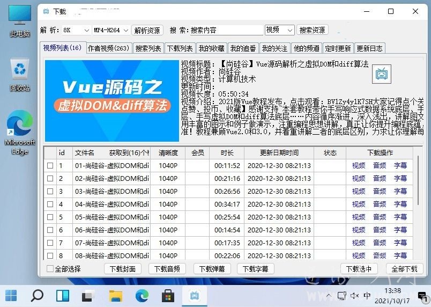The height and width of the screenshot is (307, 431).
Task: Click the Vue源码 video cover thumbnail
Action: point(112,101)
